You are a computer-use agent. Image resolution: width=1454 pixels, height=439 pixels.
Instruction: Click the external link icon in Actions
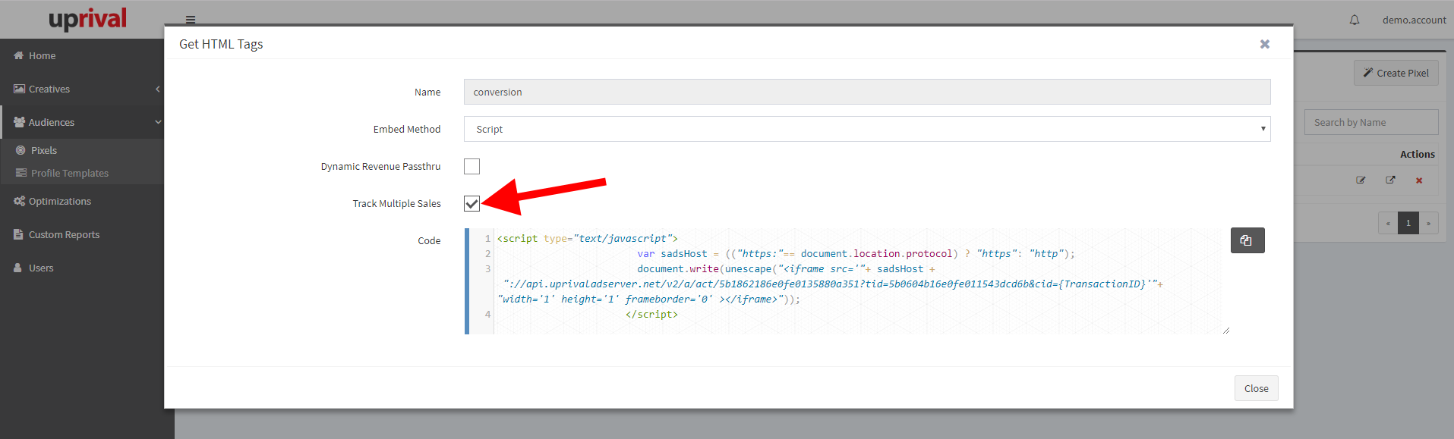point(1390,180)
